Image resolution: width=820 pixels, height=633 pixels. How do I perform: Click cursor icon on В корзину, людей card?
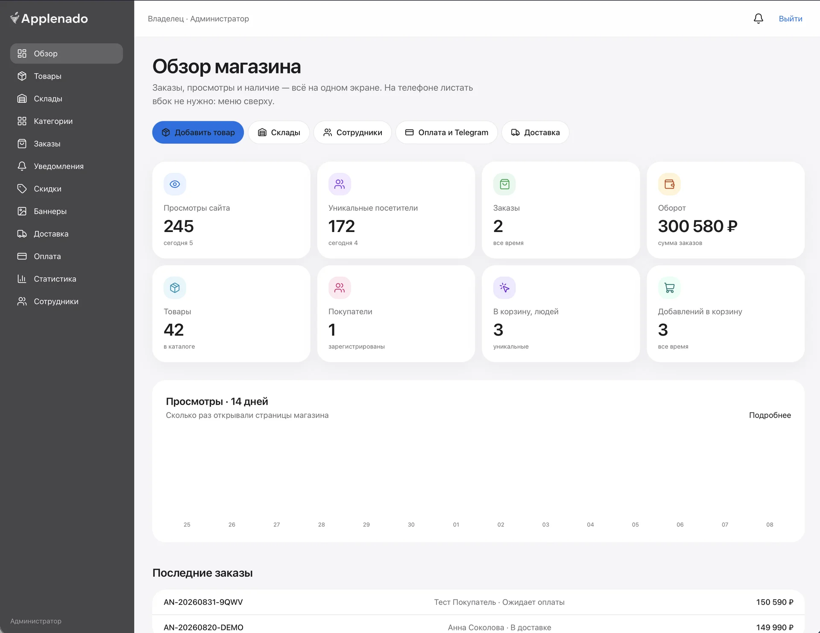click(x=504, y=288)
